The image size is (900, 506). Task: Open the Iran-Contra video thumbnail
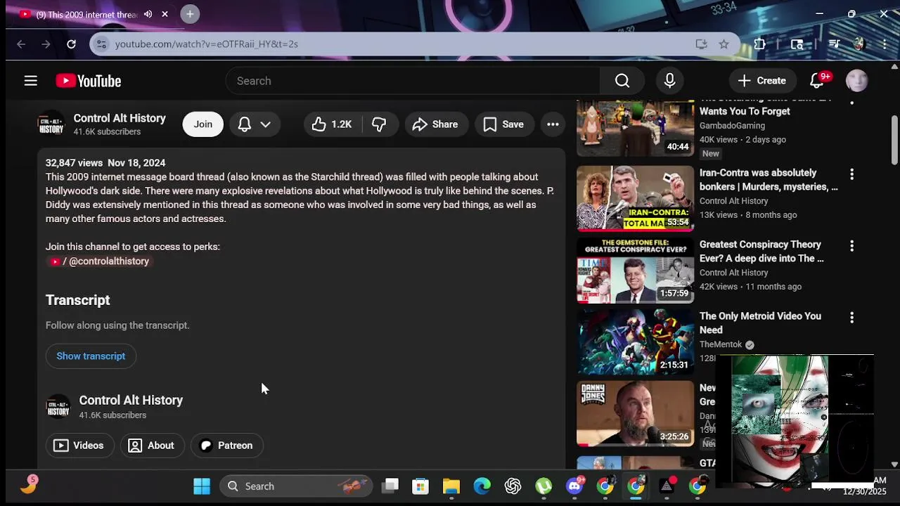(635, 199)
